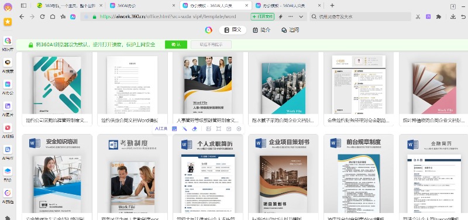This screenshot has height=220, width=468.
Task: Open the puzzle-piece extensions icon
Action: click(x=438, y=17)
